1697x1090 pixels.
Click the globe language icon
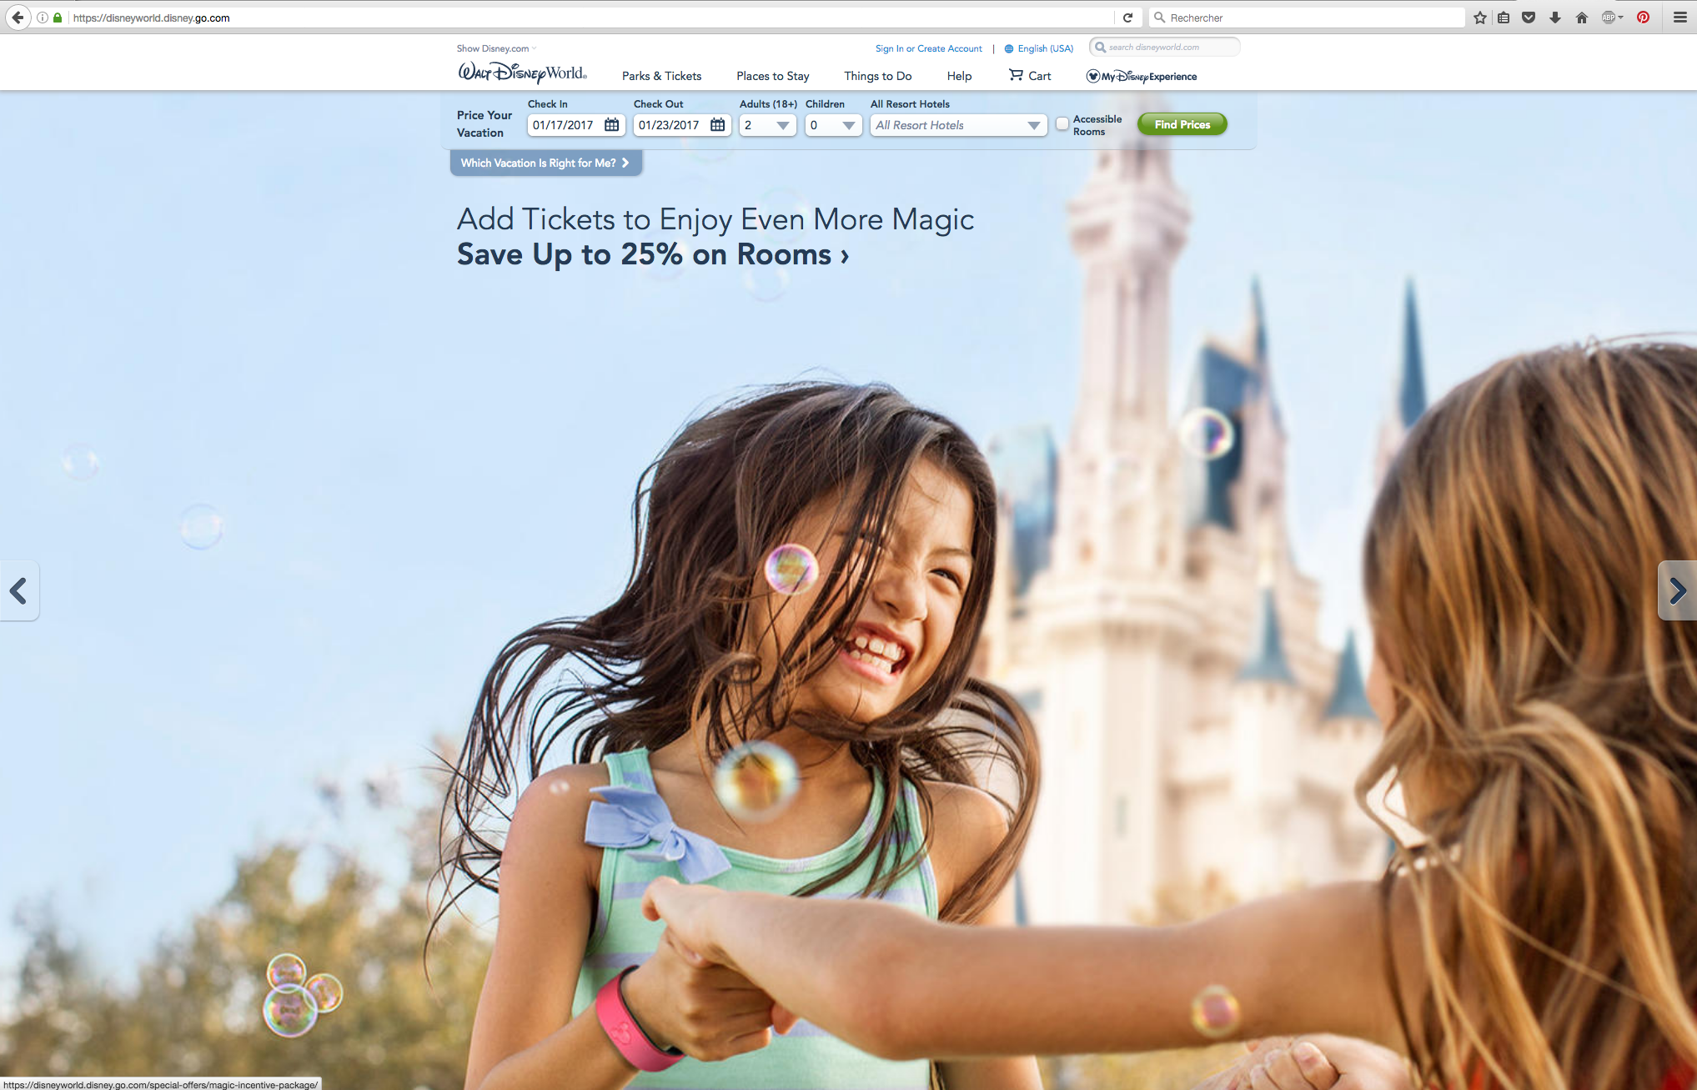click(x=1009, y=48)
